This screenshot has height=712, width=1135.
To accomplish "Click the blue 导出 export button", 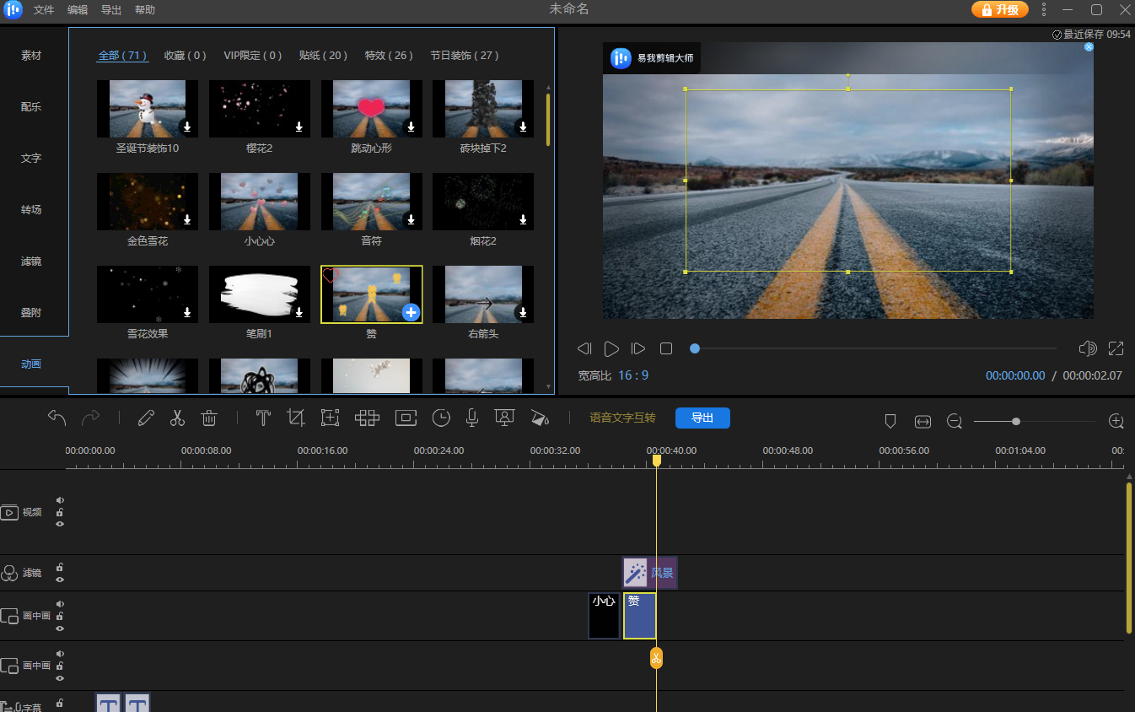I will pos(702,418).
